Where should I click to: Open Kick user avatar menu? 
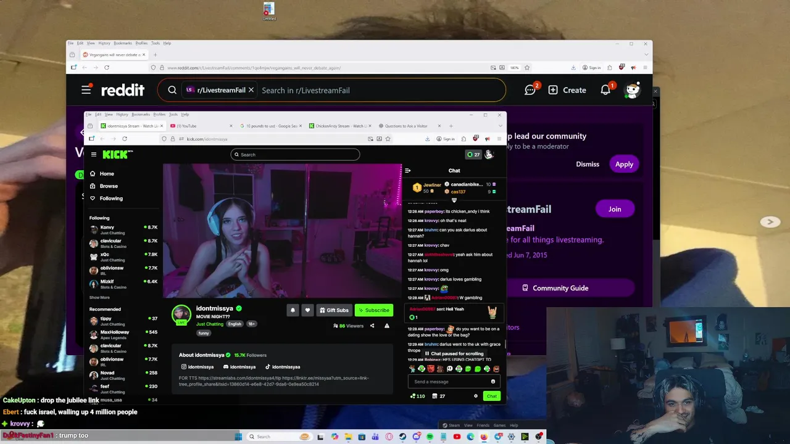(489, 155)
